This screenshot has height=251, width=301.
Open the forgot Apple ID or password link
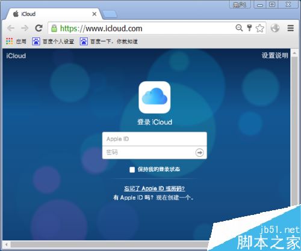(154, 189)
